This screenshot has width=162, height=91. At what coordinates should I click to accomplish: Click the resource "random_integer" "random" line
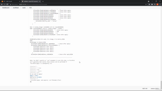(47, 29)
